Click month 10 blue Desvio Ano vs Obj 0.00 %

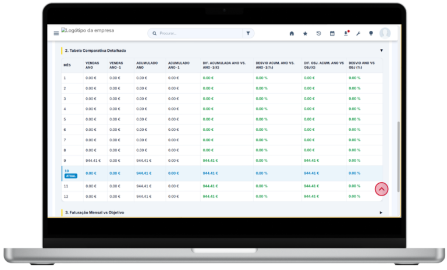[354, 173]
